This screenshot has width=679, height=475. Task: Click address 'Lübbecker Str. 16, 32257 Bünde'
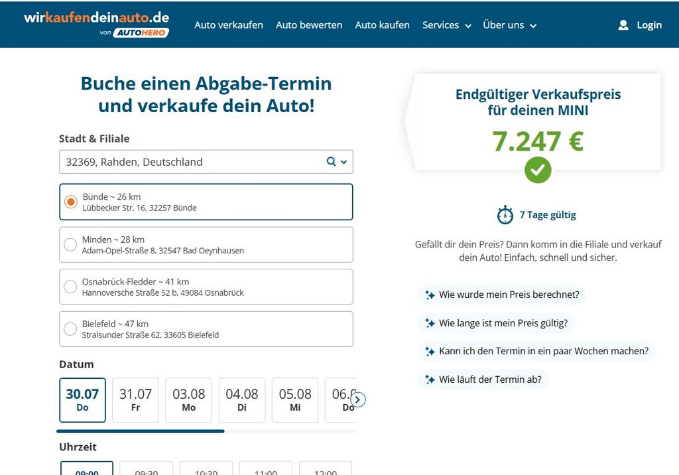pyautogui.click(x=139, y=208)
